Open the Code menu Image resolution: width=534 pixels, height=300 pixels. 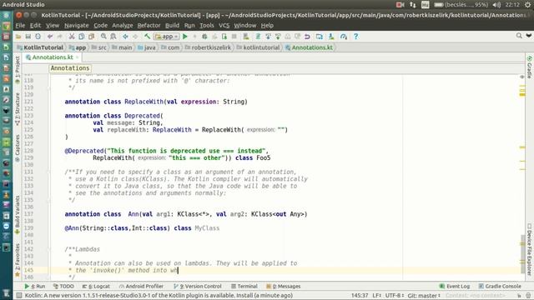100,26
